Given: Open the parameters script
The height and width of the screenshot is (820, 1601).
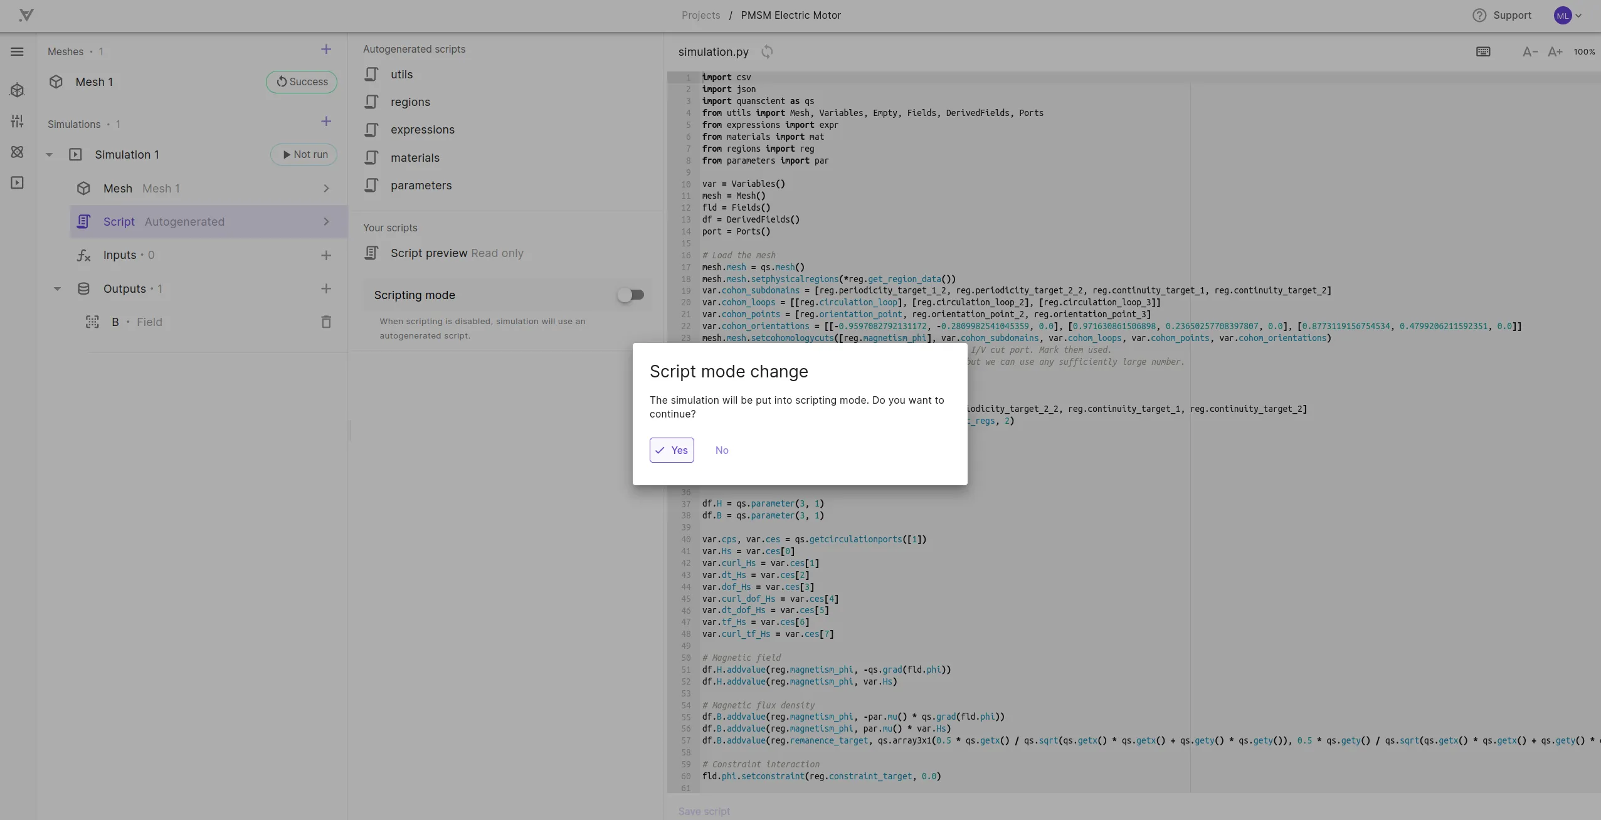Looking at the screenshot, I should point(421,186).
